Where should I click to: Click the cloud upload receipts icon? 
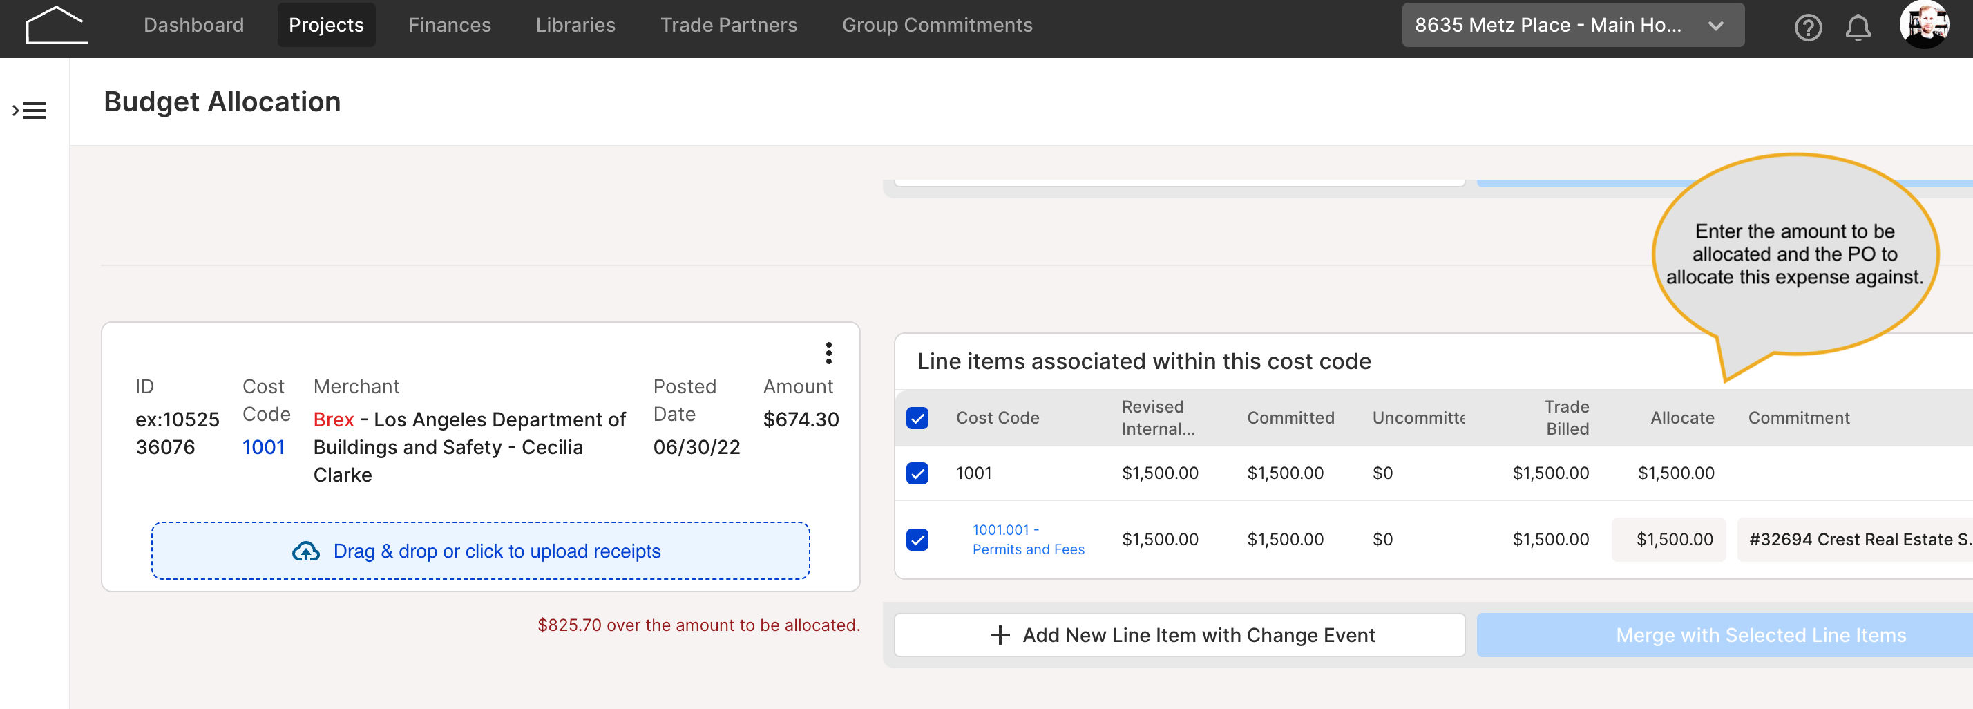point(305,551)
